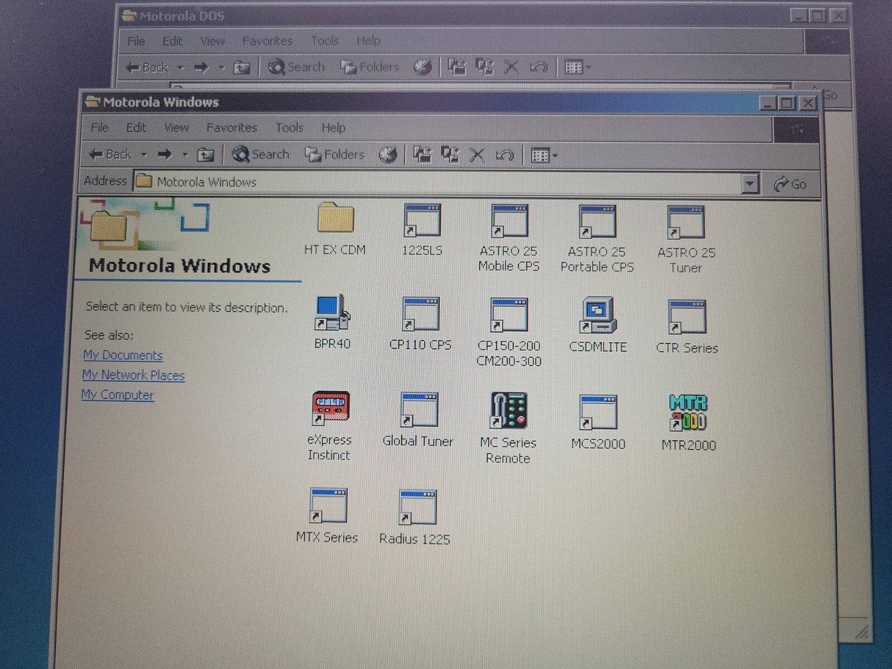Click Search in Motorola DOS toolbar
Screen dimensions: 892x669
(x=297, y=67)
